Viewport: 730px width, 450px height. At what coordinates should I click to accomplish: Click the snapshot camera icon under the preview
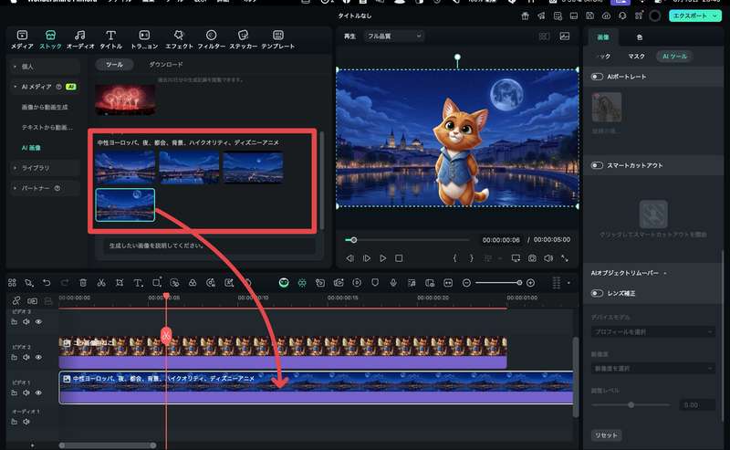tap(532, 258)
